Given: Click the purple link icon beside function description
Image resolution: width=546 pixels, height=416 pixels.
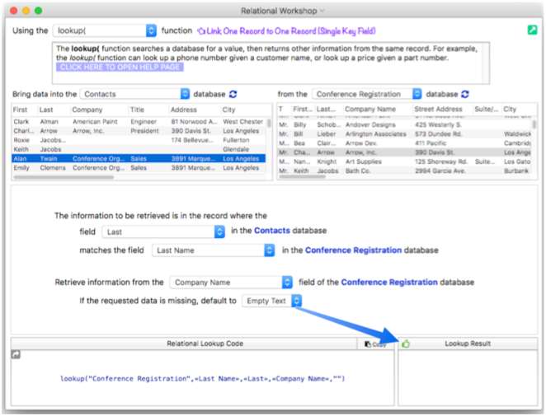Looking at the screenshot, I should point(201,30).
